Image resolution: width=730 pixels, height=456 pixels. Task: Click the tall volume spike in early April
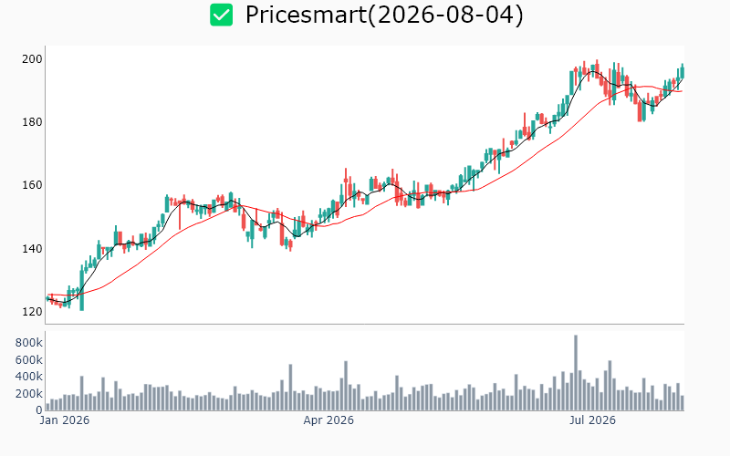[346, 386]
